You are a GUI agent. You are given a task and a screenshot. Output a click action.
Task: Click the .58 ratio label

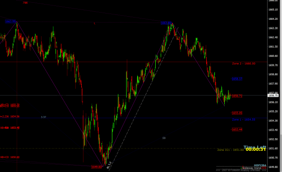tap(164, 138)
